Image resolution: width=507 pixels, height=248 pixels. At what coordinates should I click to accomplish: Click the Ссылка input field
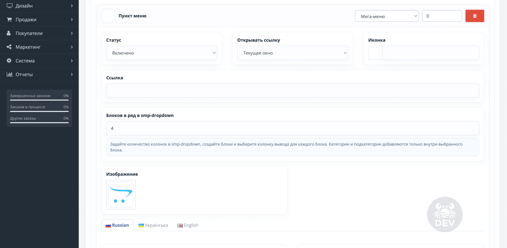292,90
